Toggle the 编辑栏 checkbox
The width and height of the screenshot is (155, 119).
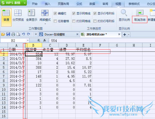55,13
